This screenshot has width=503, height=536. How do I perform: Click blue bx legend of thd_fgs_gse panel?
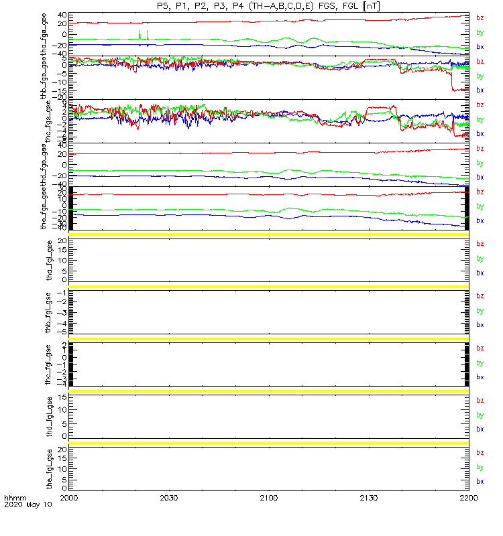point(480,178)
